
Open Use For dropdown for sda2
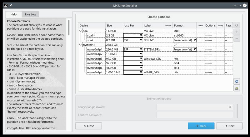(x=133, y=40)
